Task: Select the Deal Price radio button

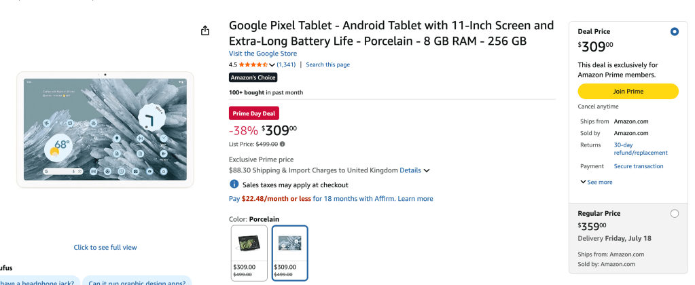Action: point(674,31)
